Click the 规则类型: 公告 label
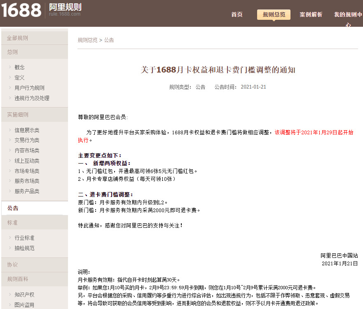363x309 pixels. [187, 87]
